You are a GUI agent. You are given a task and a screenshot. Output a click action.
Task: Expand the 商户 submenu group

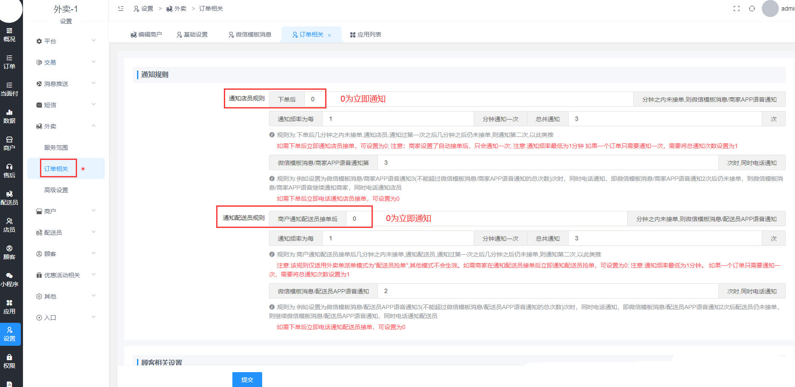point(66,211)
